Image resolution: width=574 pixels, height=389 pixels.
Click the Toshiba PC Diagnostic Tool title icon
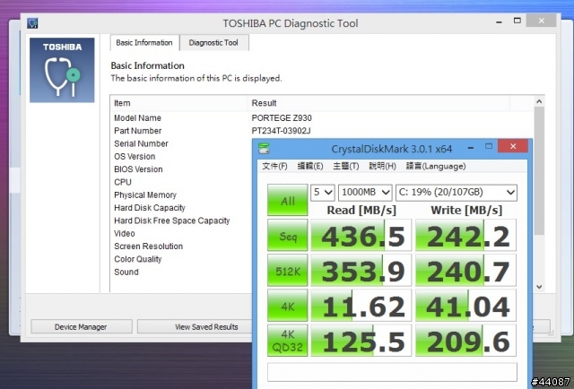click(32, 23)
